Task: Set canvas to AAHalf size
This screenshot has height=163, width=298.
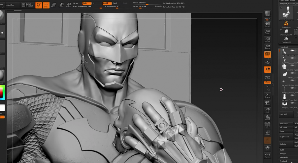Action: pos(268,47)
